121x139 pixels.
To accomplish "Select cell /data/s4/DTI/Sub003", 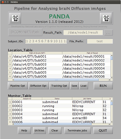I will coord(37,64).
